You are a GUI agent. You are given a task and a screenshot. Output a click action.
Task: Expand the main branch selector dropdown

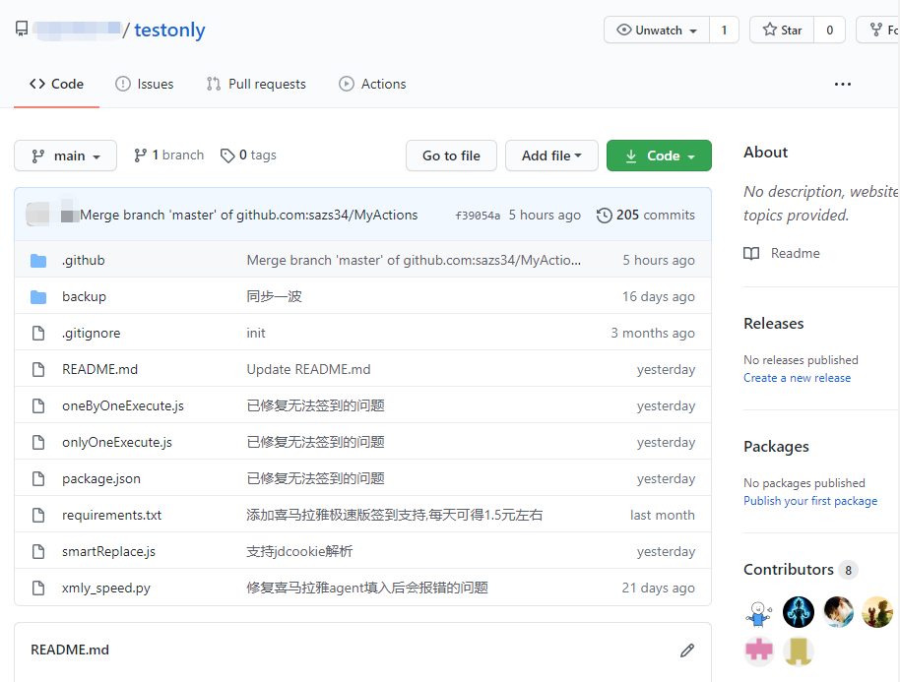click(x=65, y=155)
